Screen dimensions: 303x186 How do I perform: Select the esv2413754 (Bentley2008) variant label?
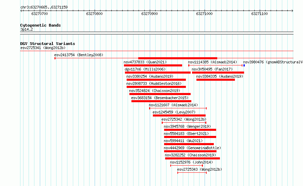click(x=79, y=55)
